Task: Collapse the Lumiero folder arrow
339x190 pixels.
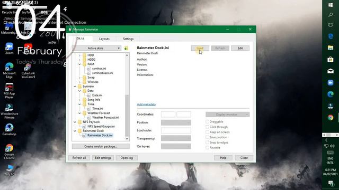Action: pos(75,87)
